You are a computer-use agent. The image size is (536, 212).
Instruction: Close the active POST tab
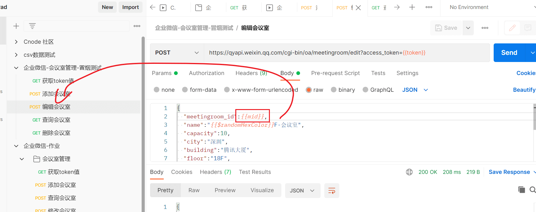click(x=358, y=8)
